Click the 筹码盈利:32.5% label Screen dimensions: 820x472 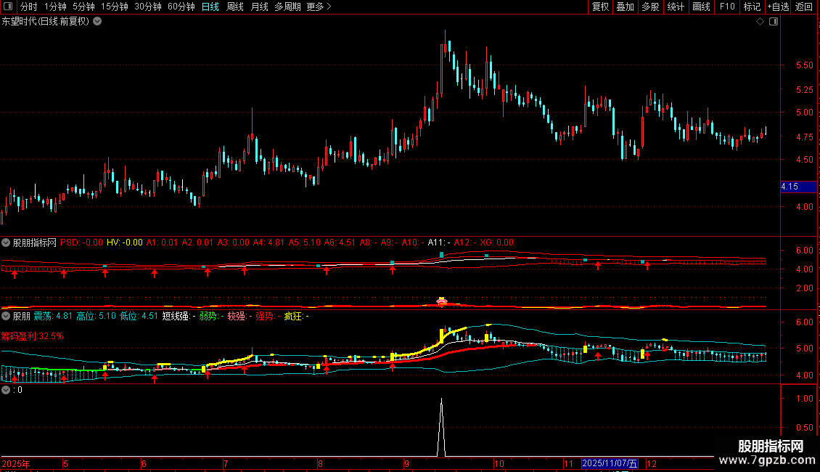pos(33,336)
